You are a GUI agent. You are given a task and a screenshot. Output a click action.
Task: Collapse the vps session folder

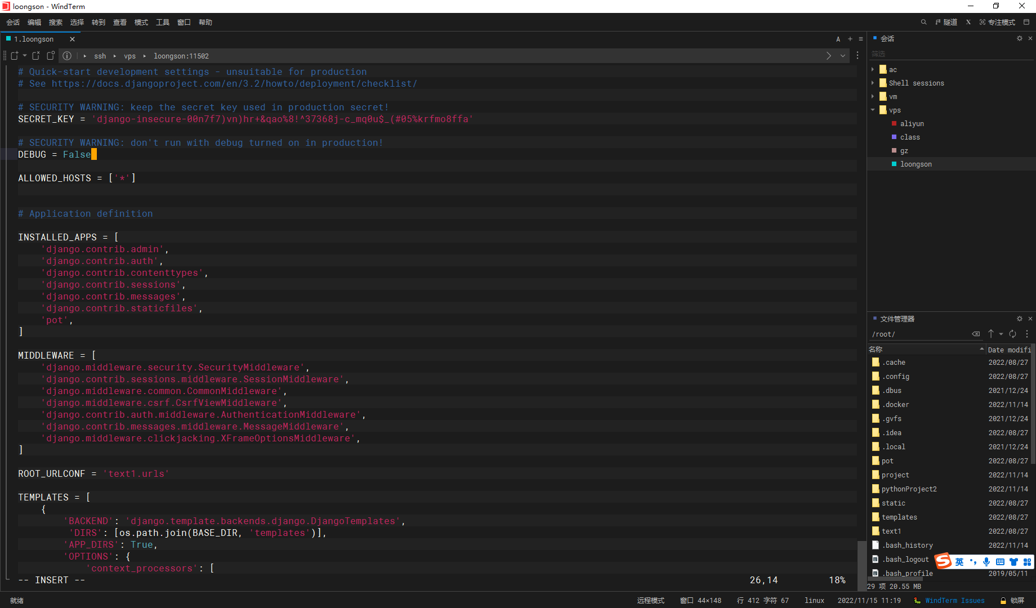[873, 110]
